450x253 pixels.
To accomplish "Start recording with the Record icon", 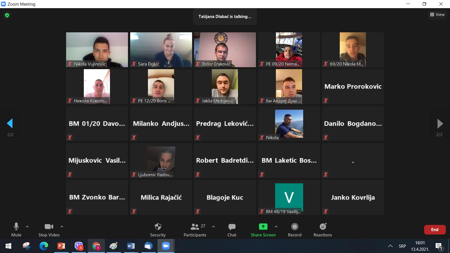I will tap(294, 227).
